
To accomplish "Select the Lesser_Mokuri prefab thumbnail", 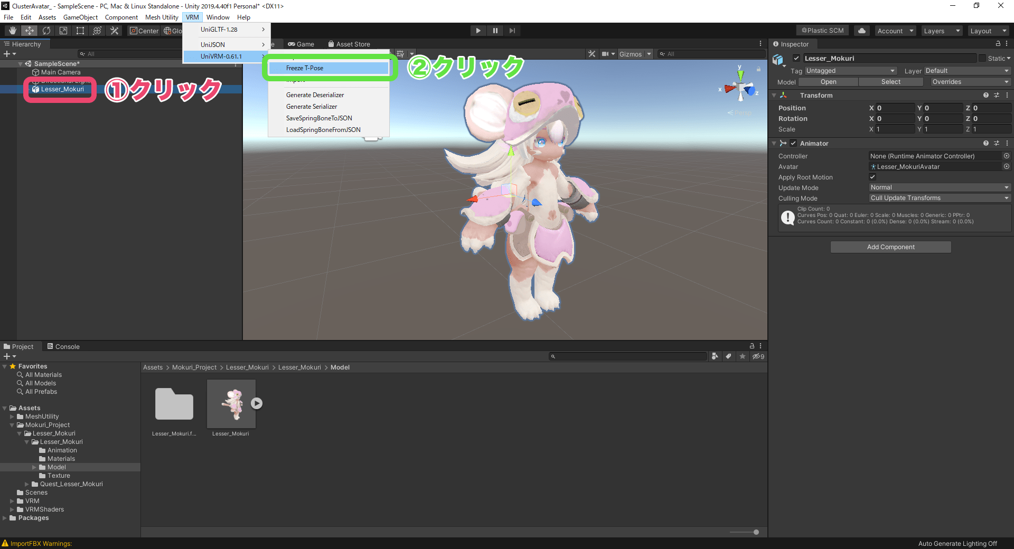I will (x=231, y=404).
